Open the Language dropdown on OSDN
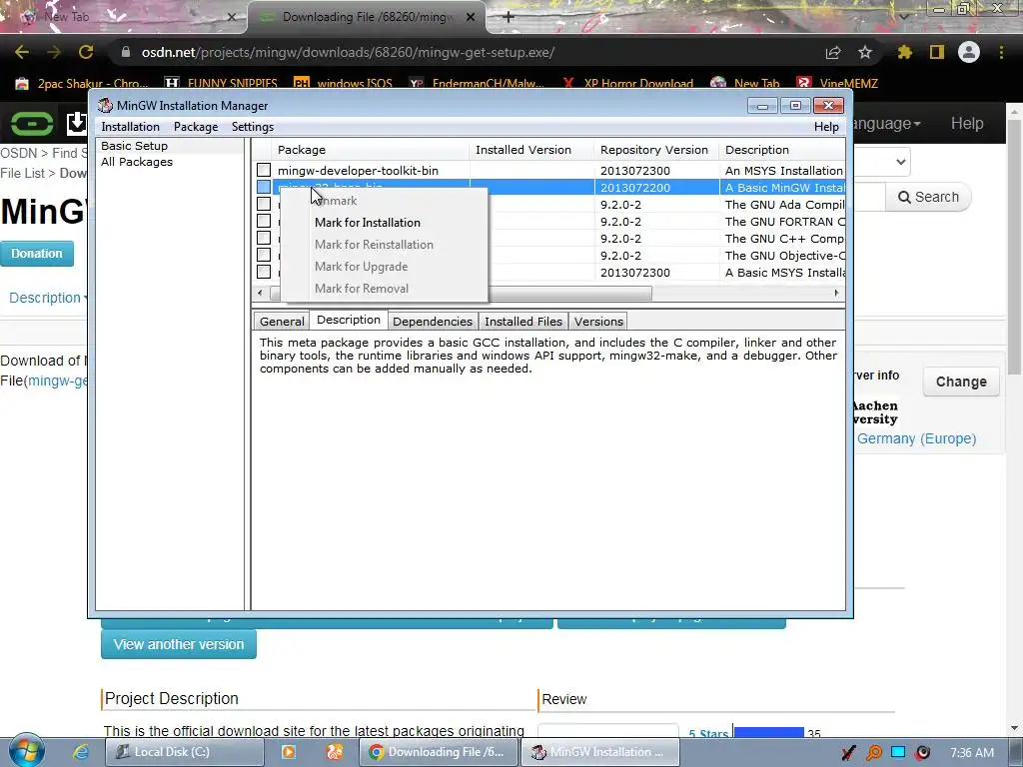Viewport: 1023px width, 767px height. [886, 123]
